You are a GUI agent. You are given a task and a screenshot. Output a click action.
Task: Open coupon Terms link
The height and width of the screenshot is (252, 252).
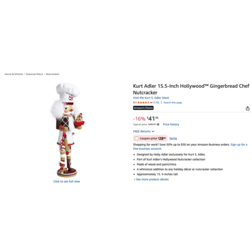coord(173,138)
